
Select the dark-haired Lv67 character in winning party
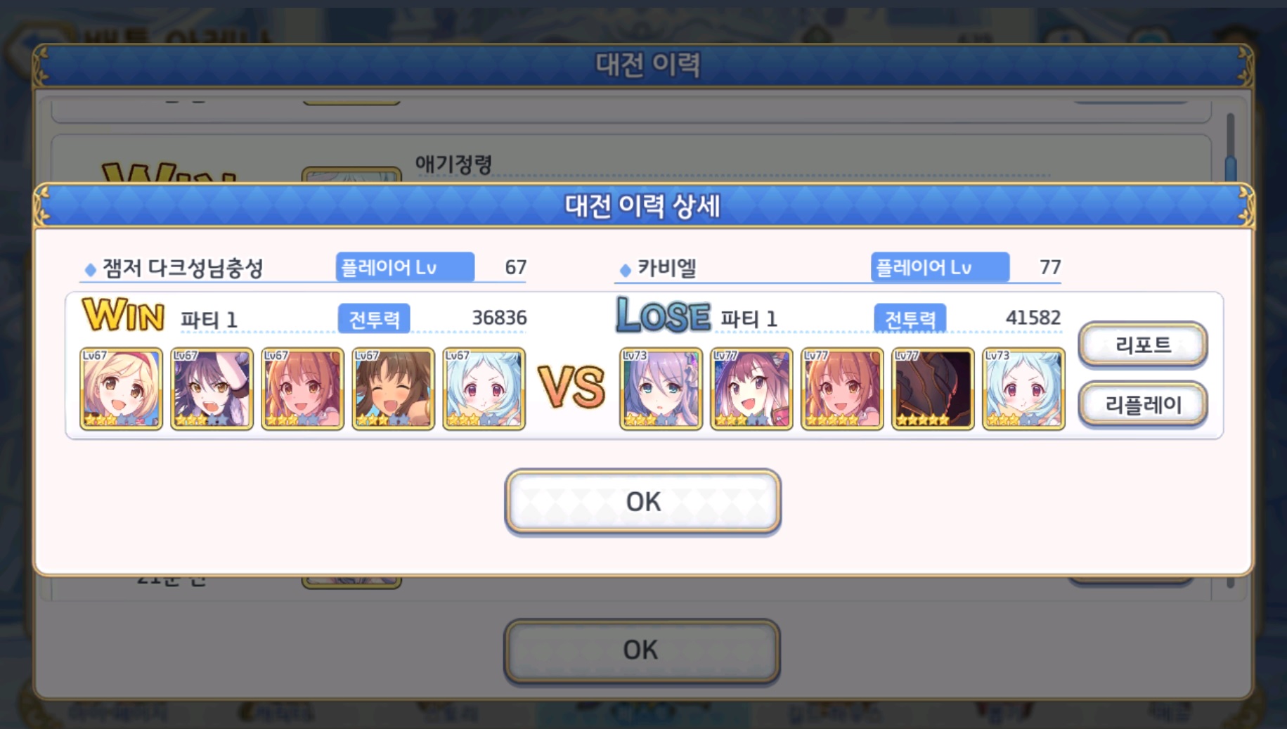coord(212,388)
